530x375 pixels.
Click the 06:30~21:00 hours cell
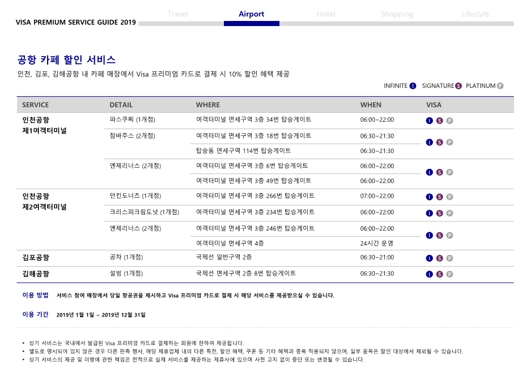pyautogui.click(x=377, y=257)
